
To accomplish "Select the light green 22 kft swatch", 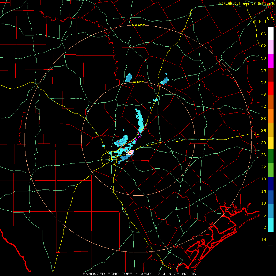I will pos(271,170).
